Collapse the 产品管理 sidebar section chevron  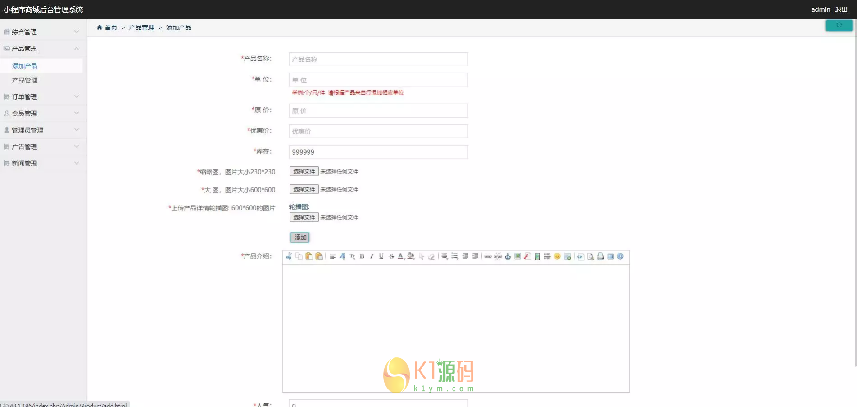tap(77, 49)
